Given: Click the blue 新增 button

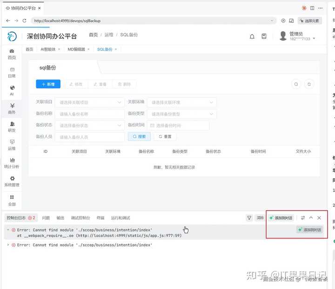Looking at the screenshot, I should click(48, 84).
